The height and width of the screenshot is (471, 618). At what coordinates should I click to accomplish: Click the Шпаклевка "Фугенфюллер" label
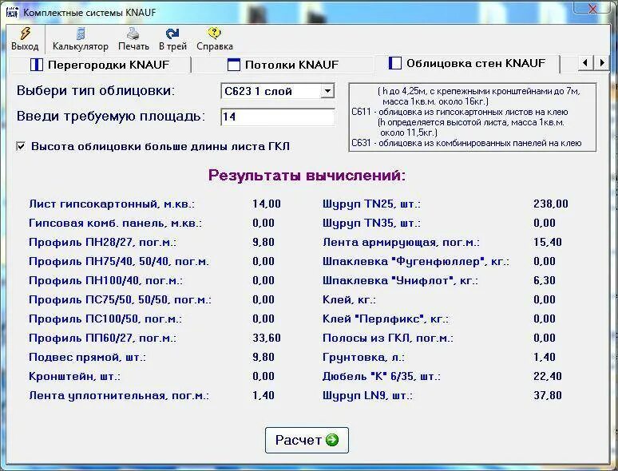(x=416, y=261)
